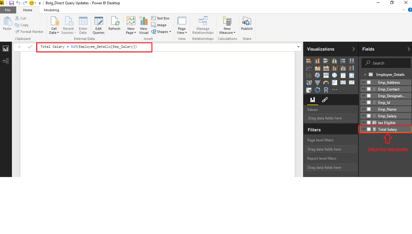This screenshot has width=412, height=234.
Task: Select the stacked area chart visual
Action: [x=326, y=68]
